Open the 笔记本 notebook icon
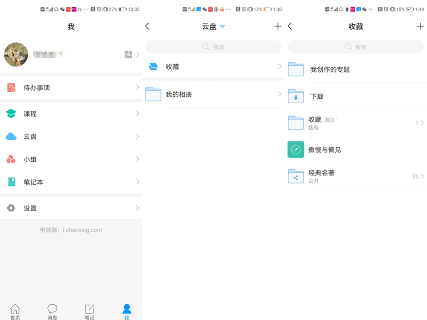Screen dimensions: 427x320 12,182
